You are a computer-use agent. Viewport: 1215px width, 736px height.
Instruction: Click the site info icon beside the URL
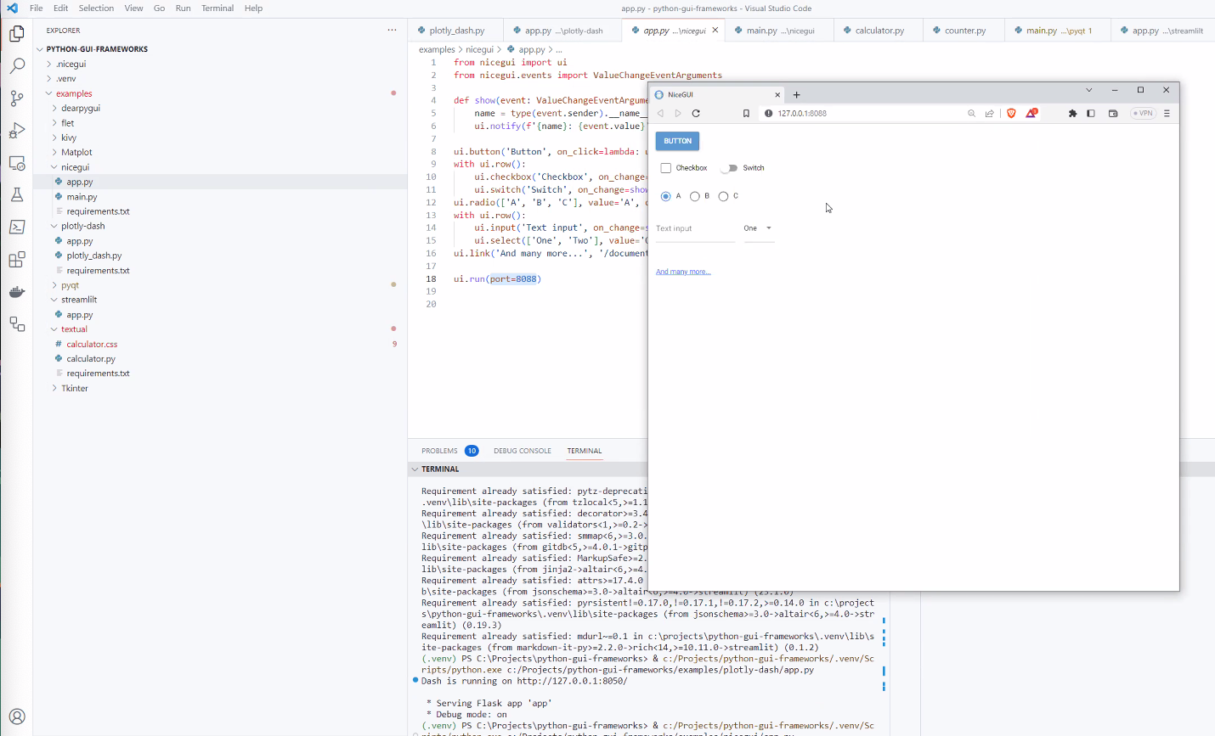(768, 113)
